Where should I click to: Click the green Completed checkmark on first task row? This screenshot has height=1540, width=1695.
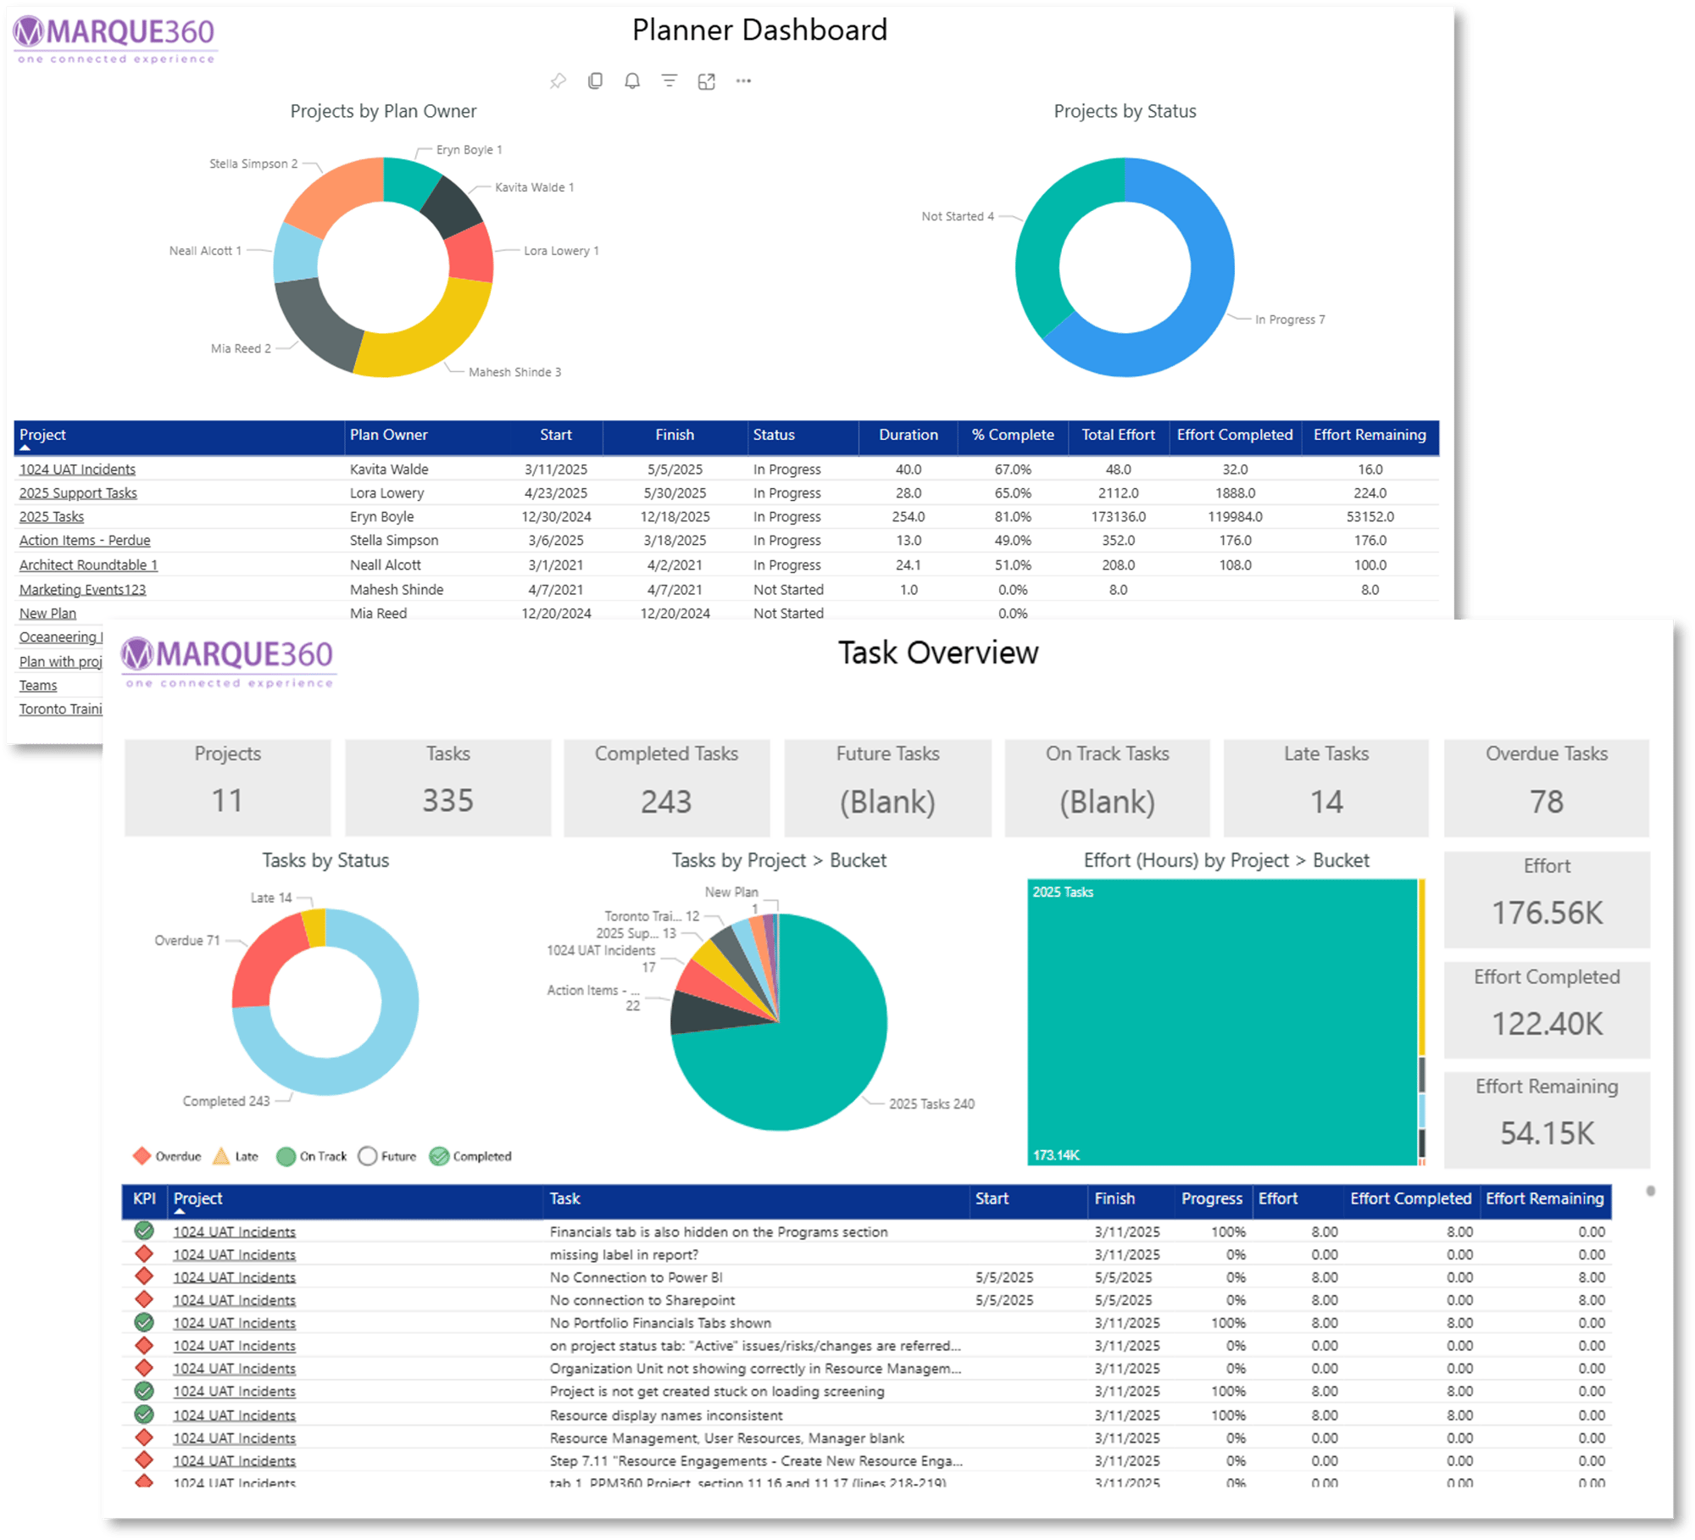(x=145, y=1231)
